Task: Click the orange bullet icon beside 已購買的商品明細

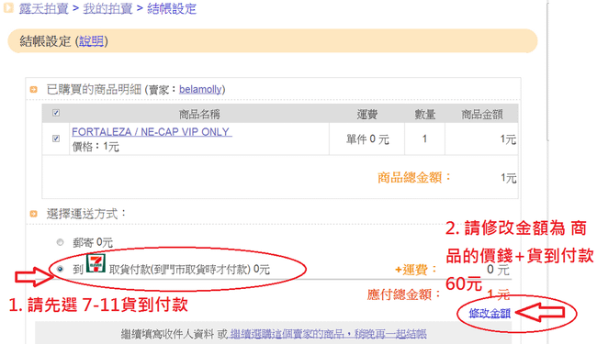Action: tap(33, 90)
